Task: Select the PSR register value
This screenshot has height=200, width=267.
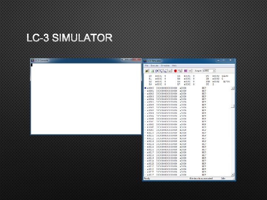Action: (216, 81)
